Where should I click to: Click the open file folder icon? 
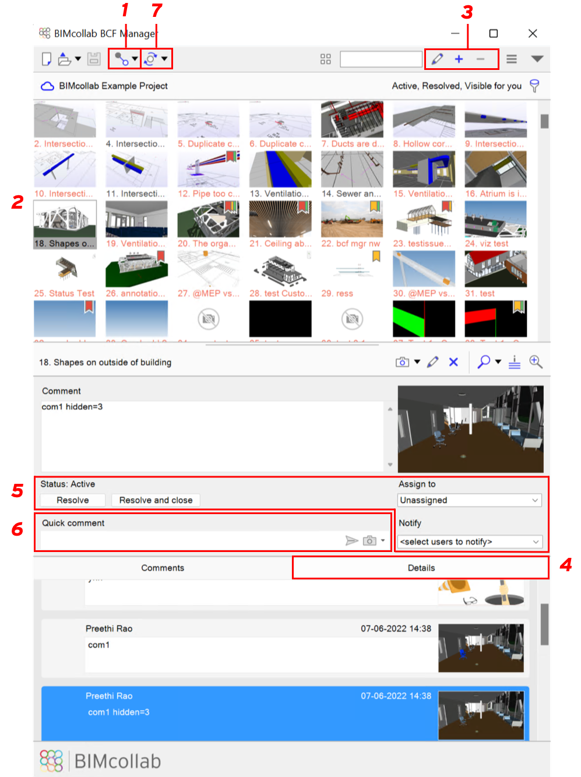[x=64, y=59]
